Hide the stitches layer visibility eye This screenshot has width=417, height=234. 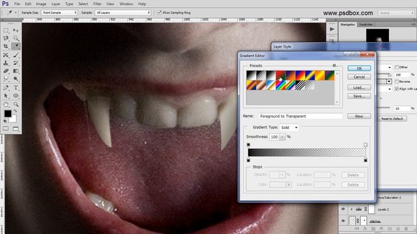click(x=343, y=221)
